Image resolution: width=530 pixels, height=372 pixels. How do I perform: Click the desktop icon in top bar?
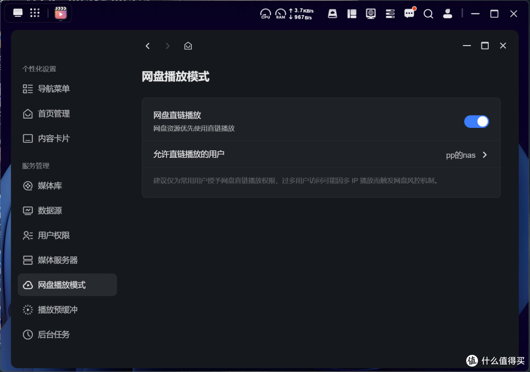18,13
